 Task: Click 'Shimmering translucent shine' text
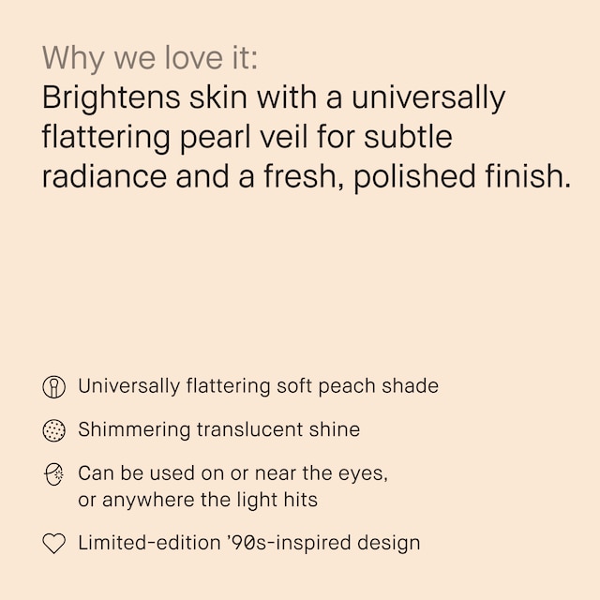[218, 429]
